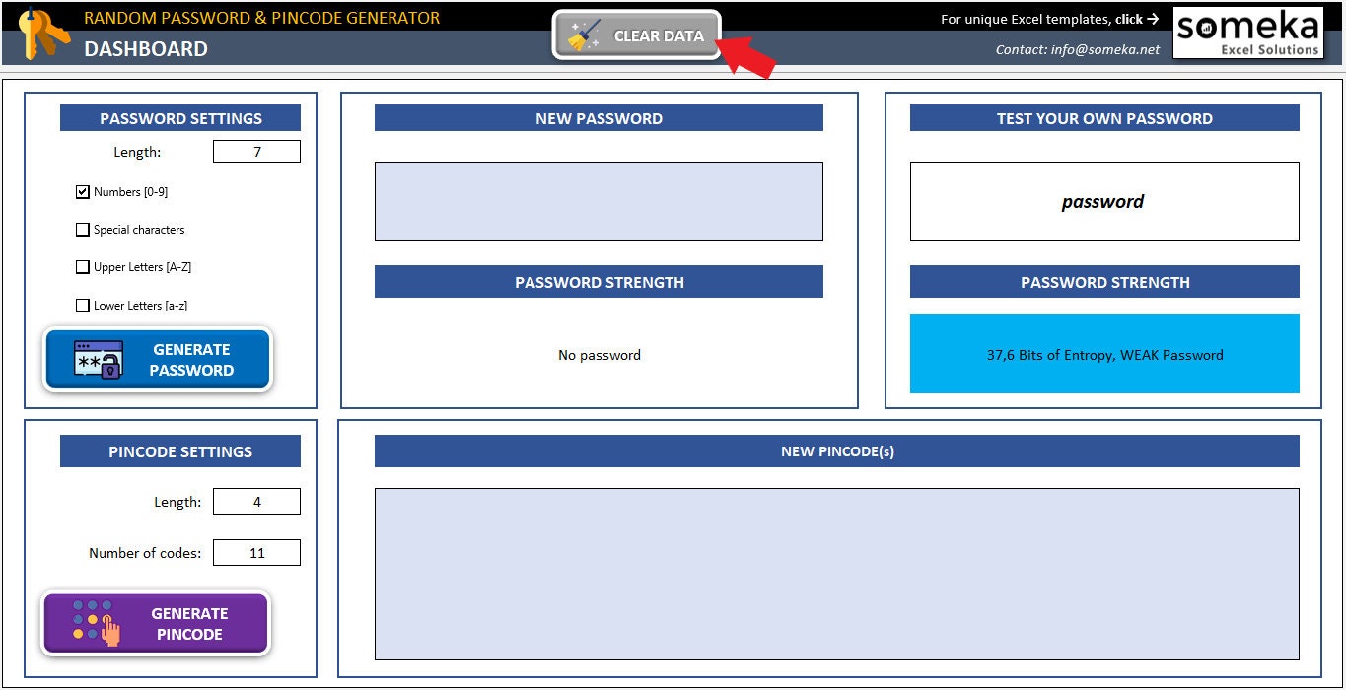Enable the Special characters checkbox
Viewport: 1346px width, 690px height.
(x=83, y=229)
